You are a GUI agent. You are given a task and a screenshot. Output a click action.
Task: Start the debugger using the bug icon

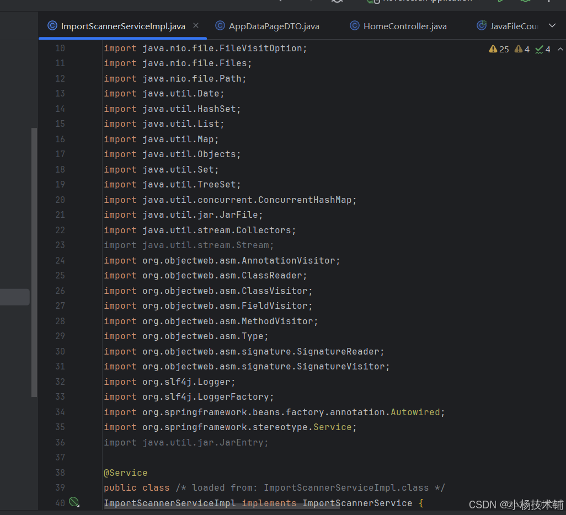[x=525, y=2]
